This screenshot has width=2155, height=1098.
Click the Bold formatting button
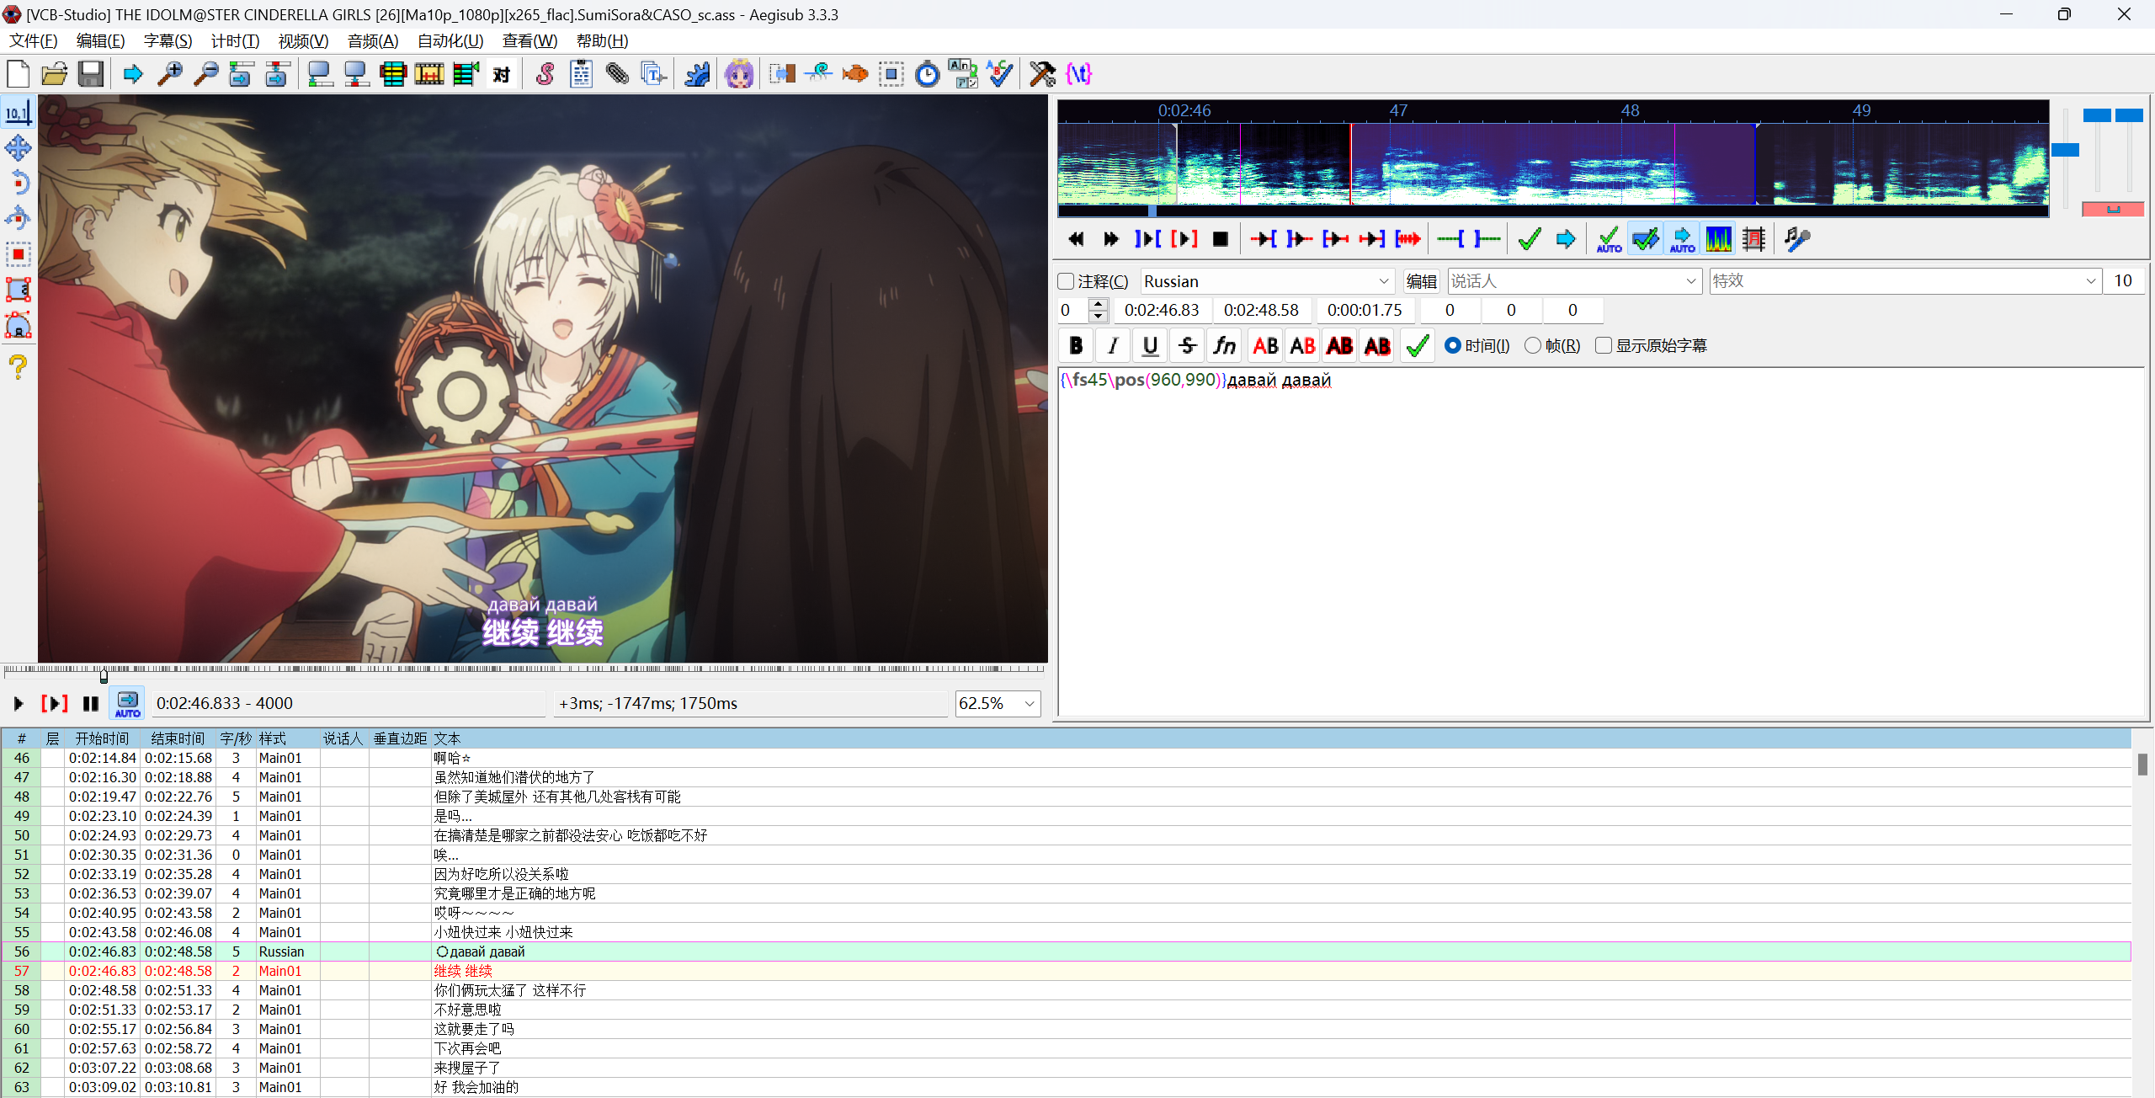[x=1076, y=346]
